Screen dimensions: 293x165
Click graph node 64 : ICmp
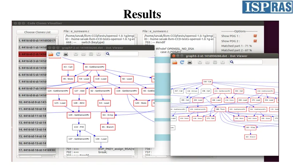(x=108, y=115)
